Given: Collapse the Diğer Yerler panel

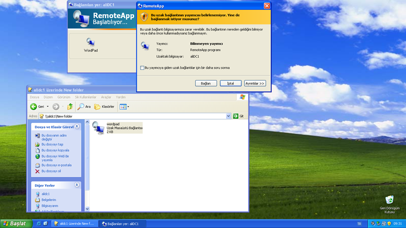Looking at the screenshot, I should coord(77,185).
